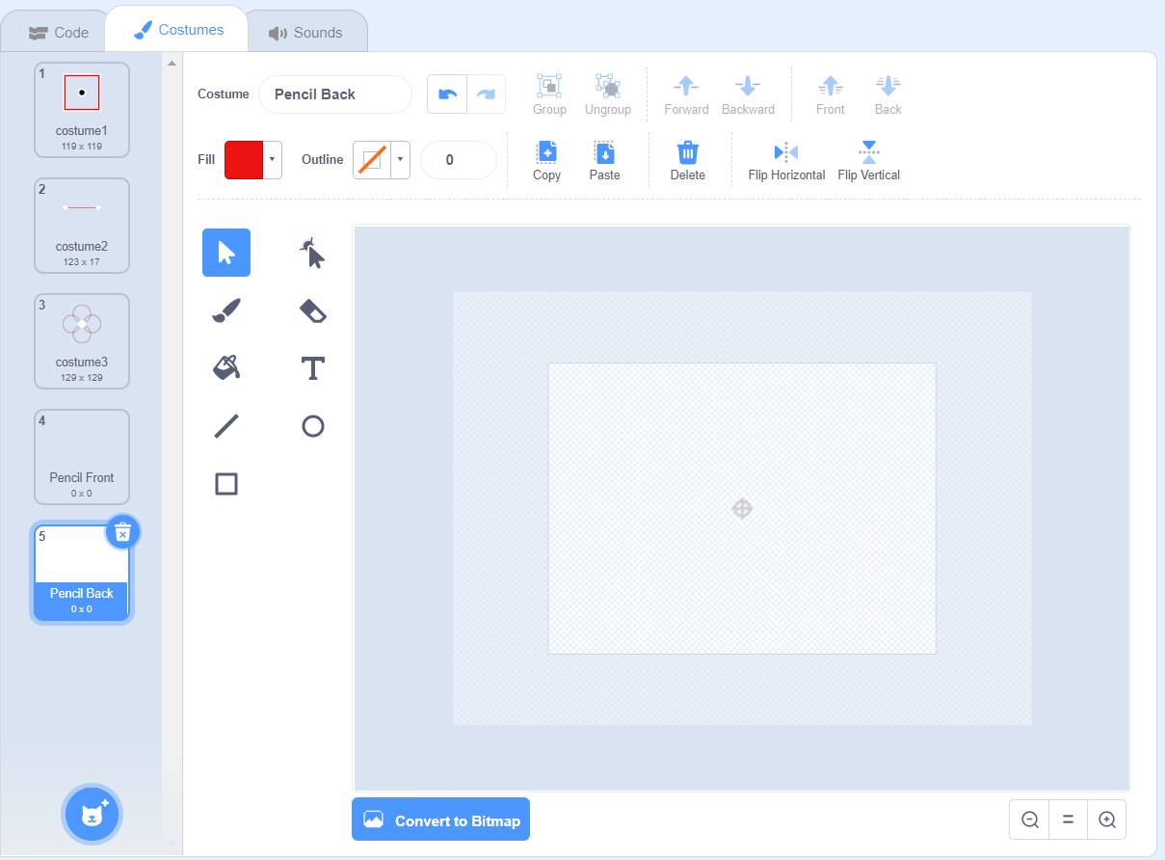
Task: Zoom out of the canvas
Action: point(1029,820)
